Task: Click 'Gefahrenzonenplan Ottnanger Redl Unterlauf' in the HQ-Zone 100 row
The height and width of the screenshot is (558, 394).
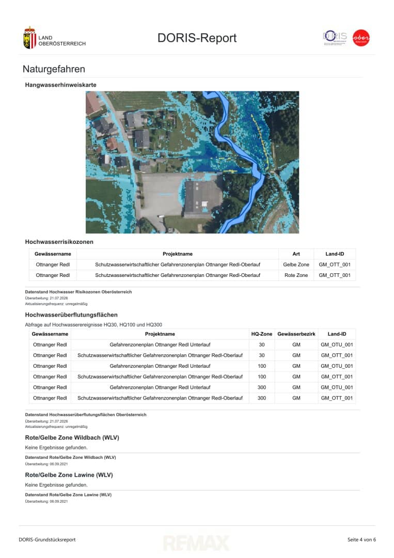Action: 160,366
